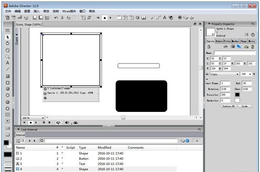Open the 文件 menu
The image size is (260, 172).
coord(8,11)
